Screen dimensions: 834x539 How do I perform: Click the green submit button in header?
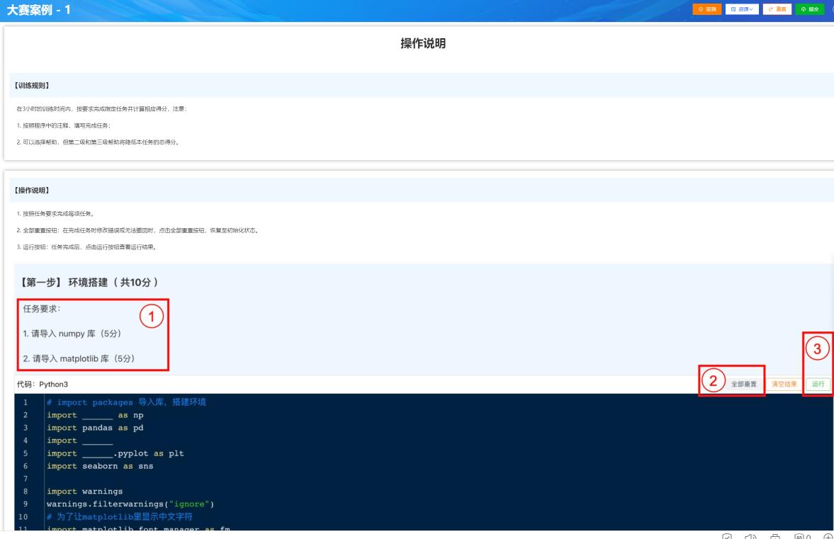coord(809,9)
